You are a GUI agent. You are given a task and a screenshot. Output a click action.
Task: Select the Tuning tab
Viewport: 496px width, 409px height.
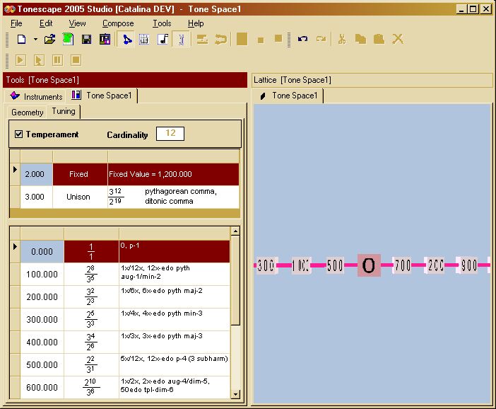[64, 112]
